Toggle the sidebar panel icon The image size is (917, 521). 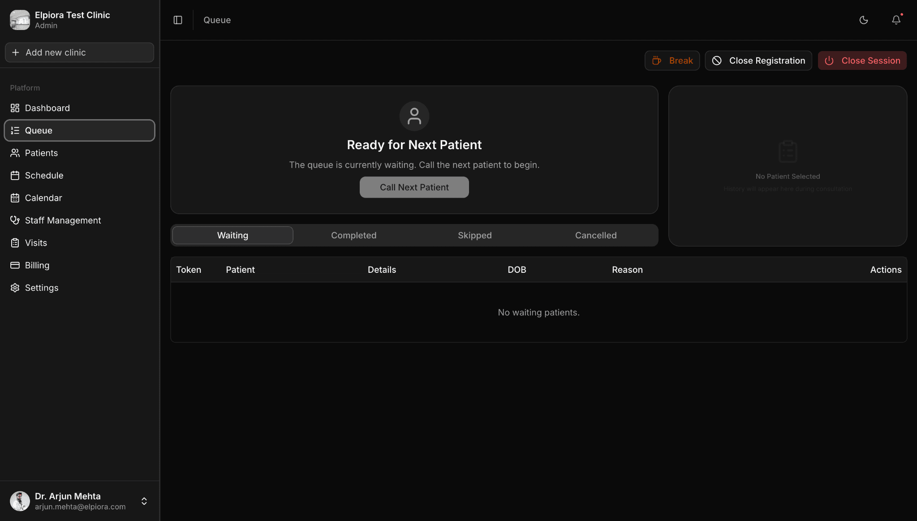pyautogui.click(x=178, y=20)
